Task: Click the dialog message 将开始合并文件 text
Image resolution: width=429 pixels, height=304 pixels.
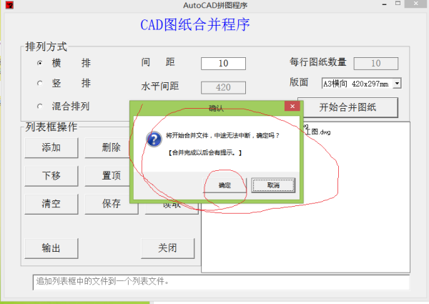Action: tap(222, 135)
